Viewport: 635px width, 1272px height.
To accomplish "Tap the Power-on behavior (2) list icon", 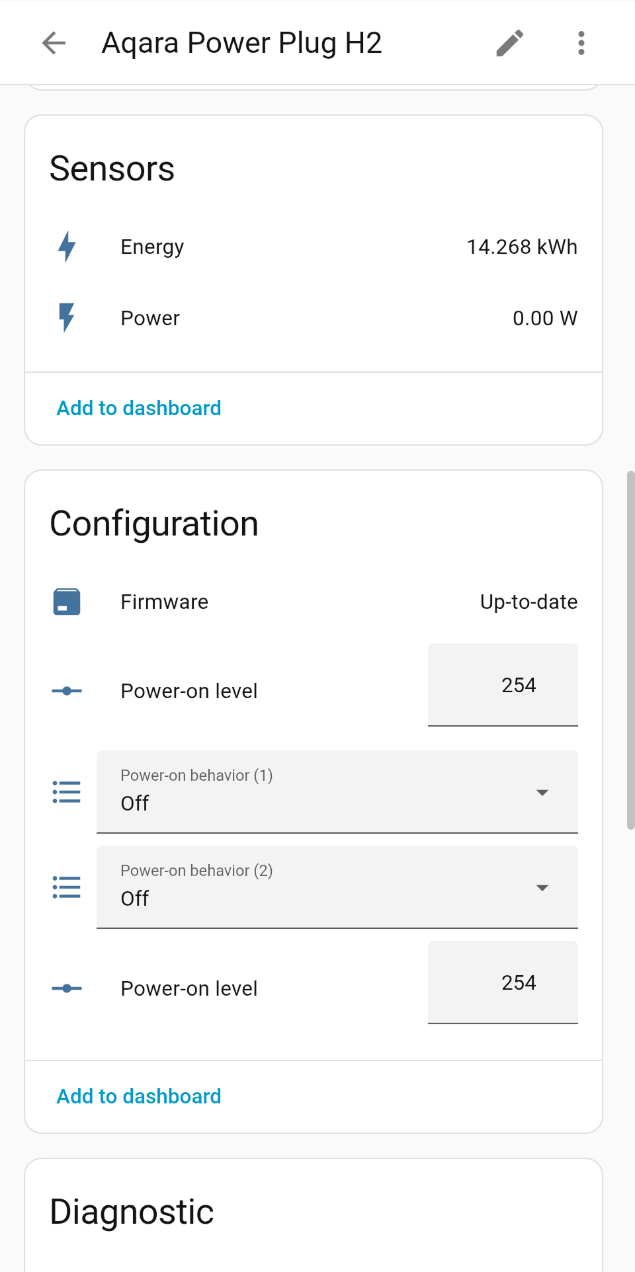I will tap(67, 887).
